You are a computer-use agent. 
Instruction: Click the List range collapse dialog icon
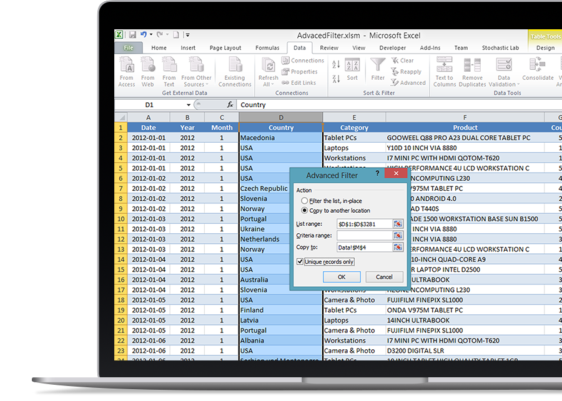pos(398,224)
